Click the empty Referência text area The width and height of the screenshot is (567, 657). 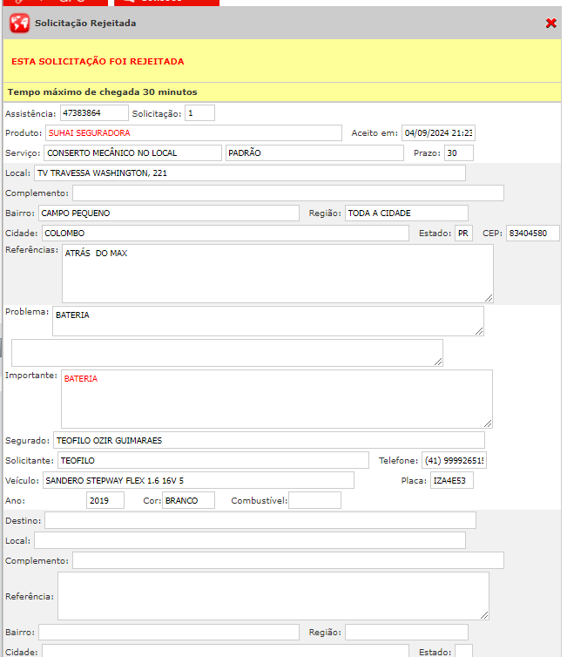coord(273,596)
